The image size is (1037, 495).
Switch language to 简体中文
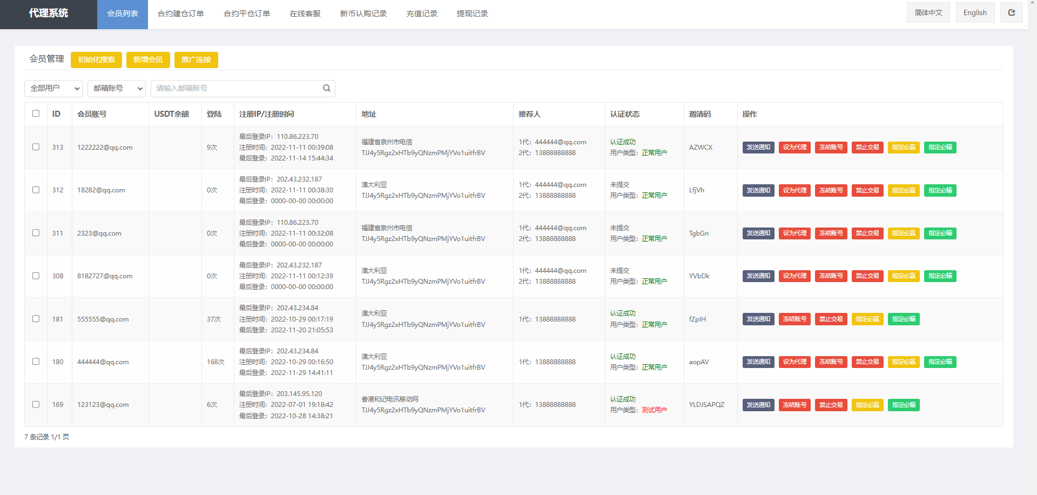coord(928,12)
